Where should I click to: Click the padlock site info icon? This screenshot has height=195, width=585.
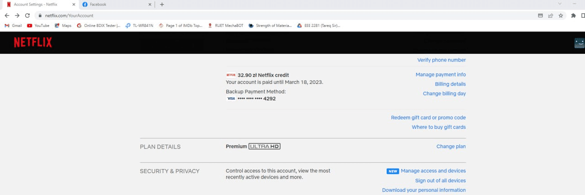40,15
